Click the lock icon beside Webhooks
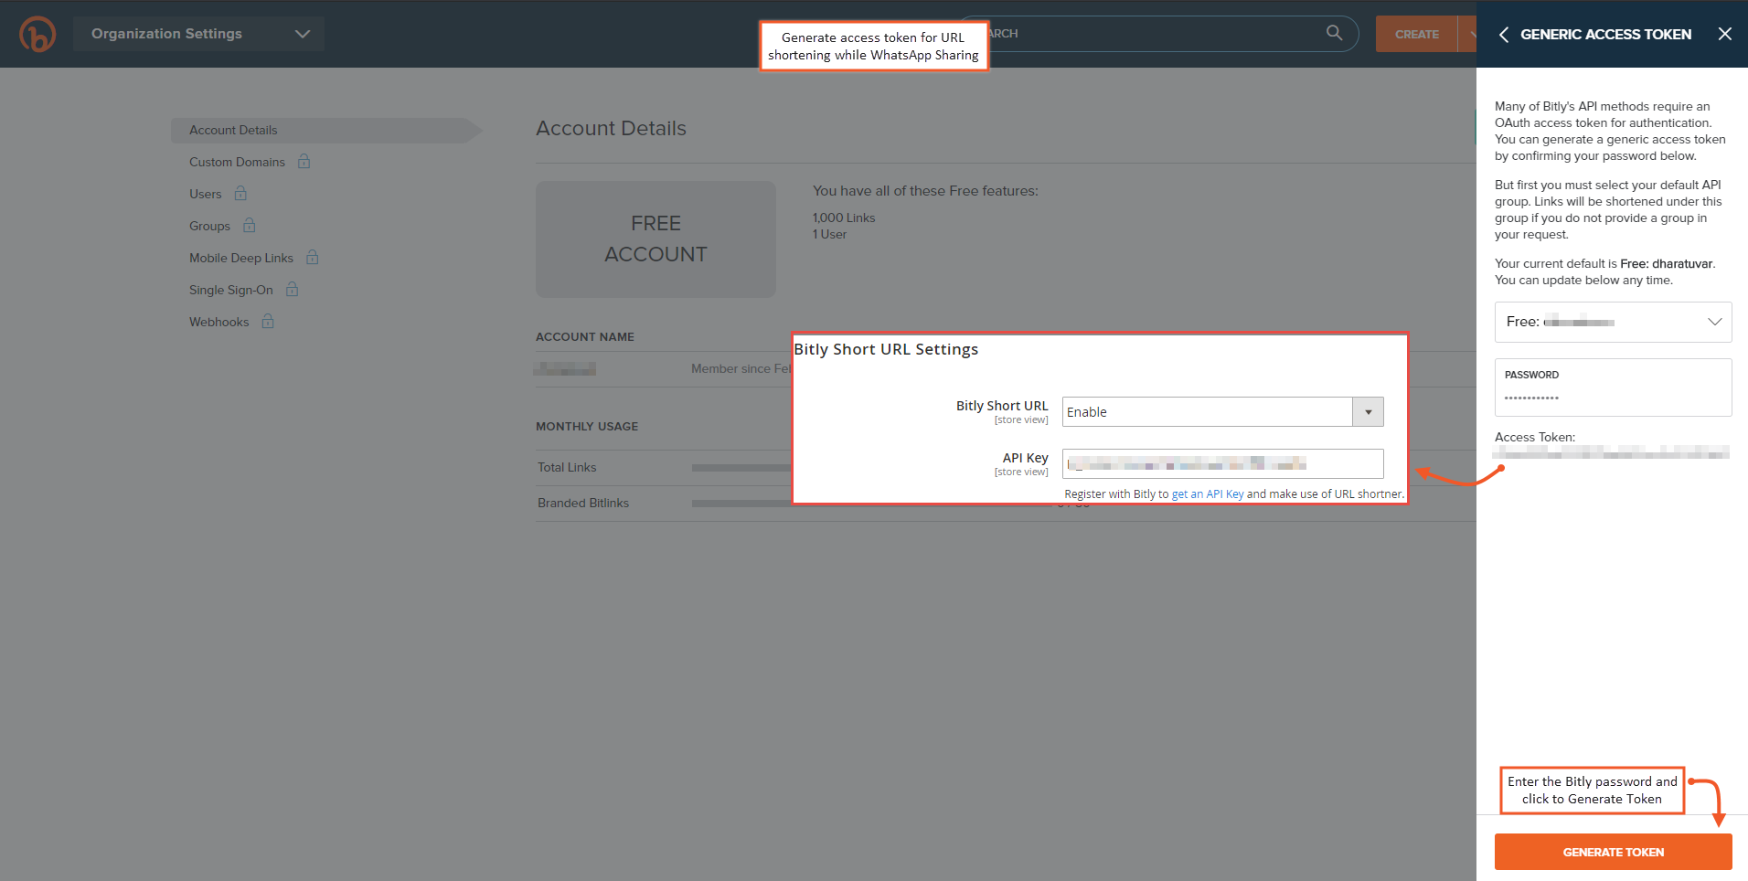The height and width of the screenshot is (881, 1748). click(x=268, y=321)
